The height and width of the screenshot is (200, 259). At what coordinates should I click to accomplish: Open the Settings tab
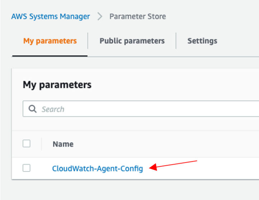coord(202,41)
